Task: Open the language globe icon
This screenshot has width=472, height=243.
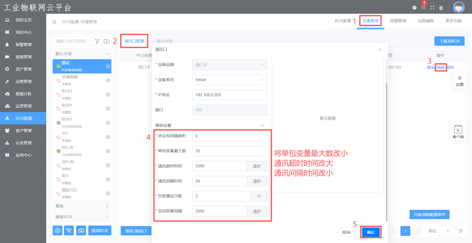Action: (441, 8)
